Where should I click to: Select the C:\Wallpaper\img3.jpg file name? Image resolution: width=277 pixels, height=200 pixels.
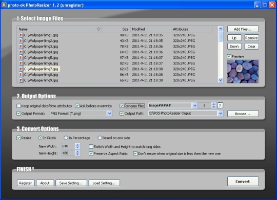click(41, 47)
